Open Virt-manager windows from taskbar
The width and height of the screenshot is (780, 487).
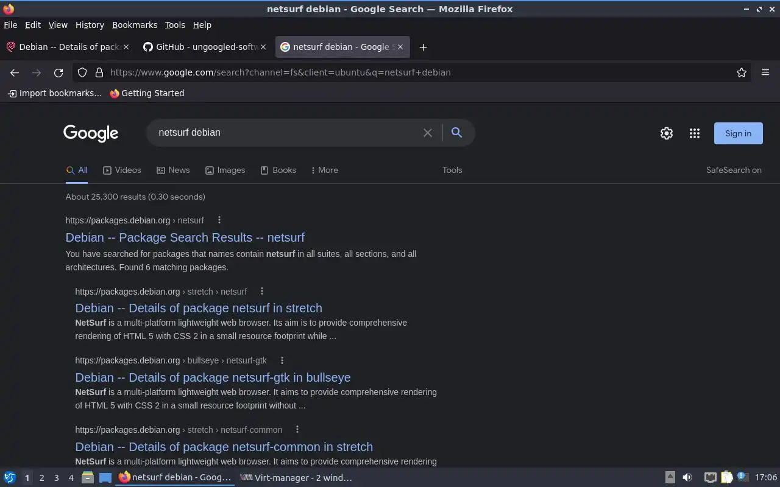[296, 478]
